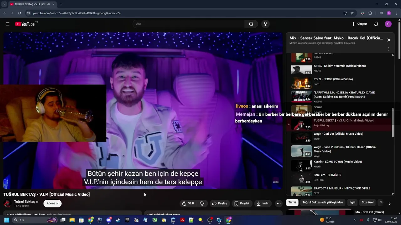Open File Explorer from the taskbar
This screenshot has width=401, height=225.
coord(72,220)
